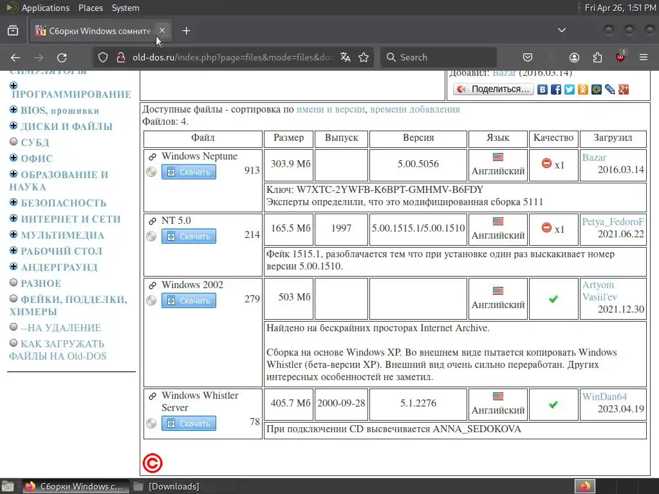The height and width of the screenshot is (494, 659).
Task: Go back with browser back arrow
Action: tap(15, 57)
